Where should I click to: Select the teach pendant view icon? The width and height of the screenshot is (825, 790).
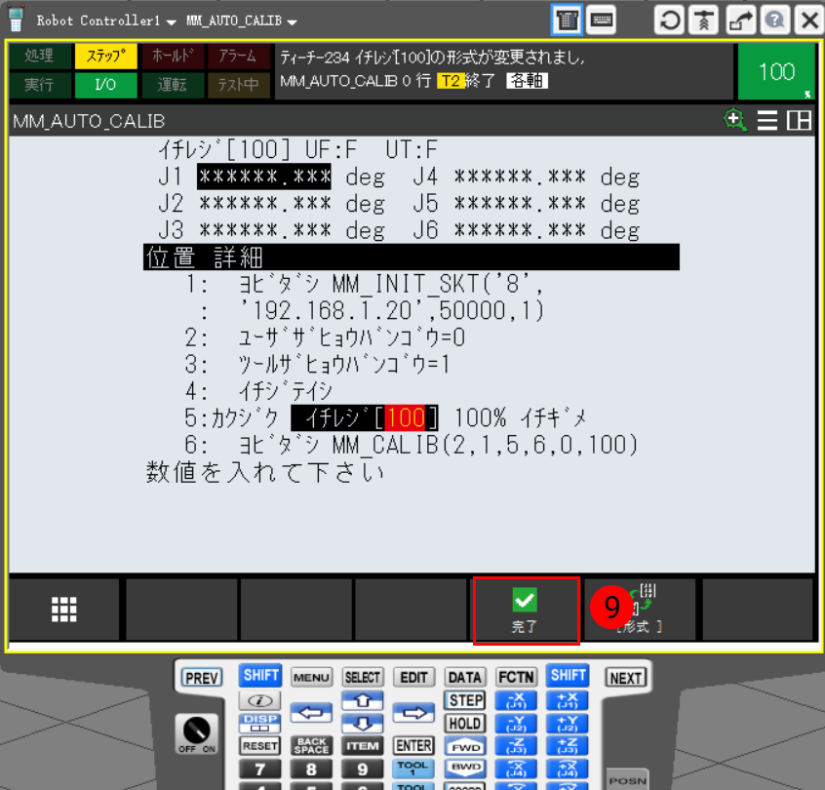(567, 20)
